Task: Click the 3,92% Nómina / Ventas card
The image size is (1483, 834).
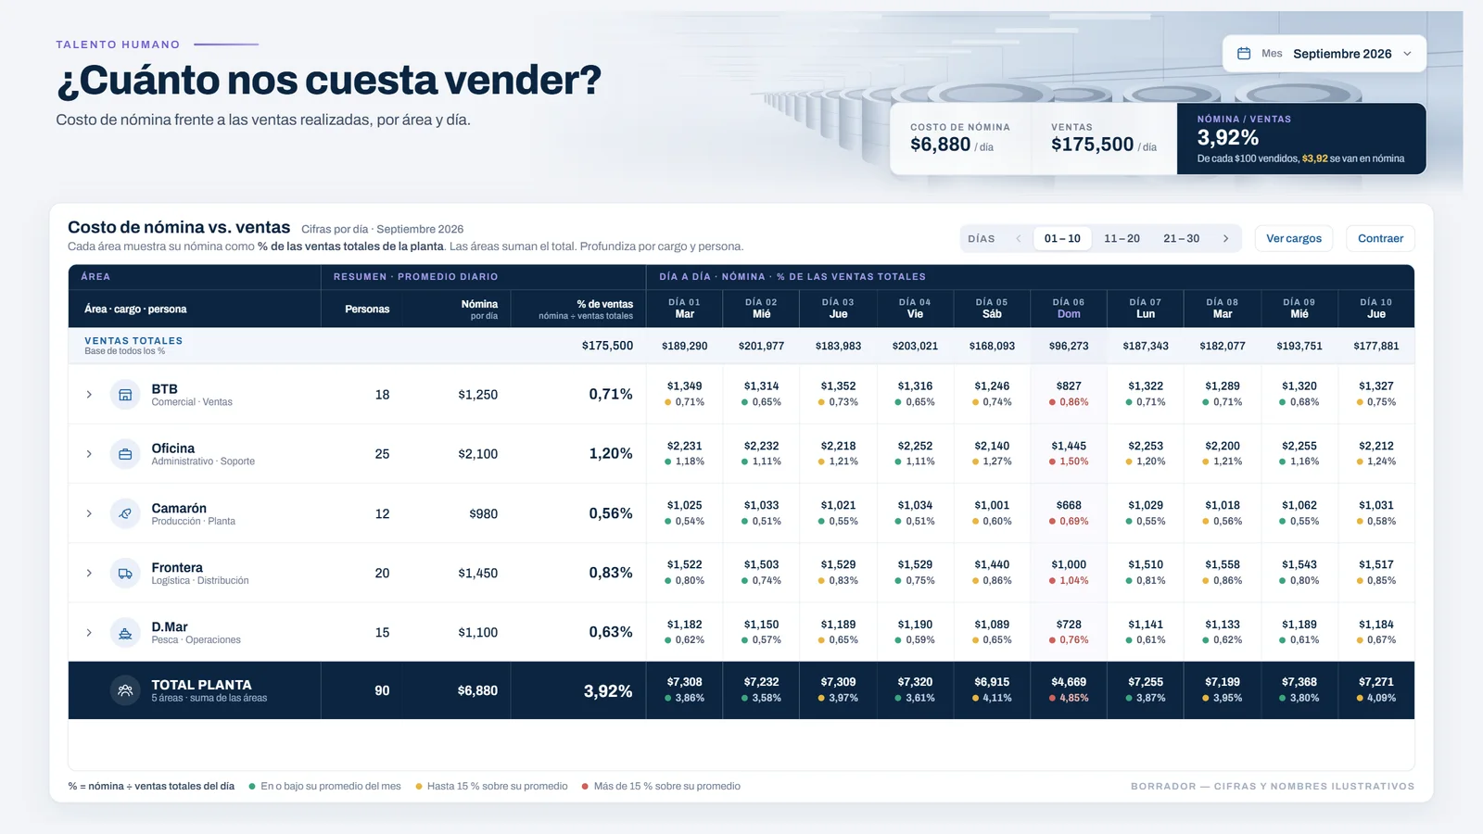Action: click(x=1301, y=139)
